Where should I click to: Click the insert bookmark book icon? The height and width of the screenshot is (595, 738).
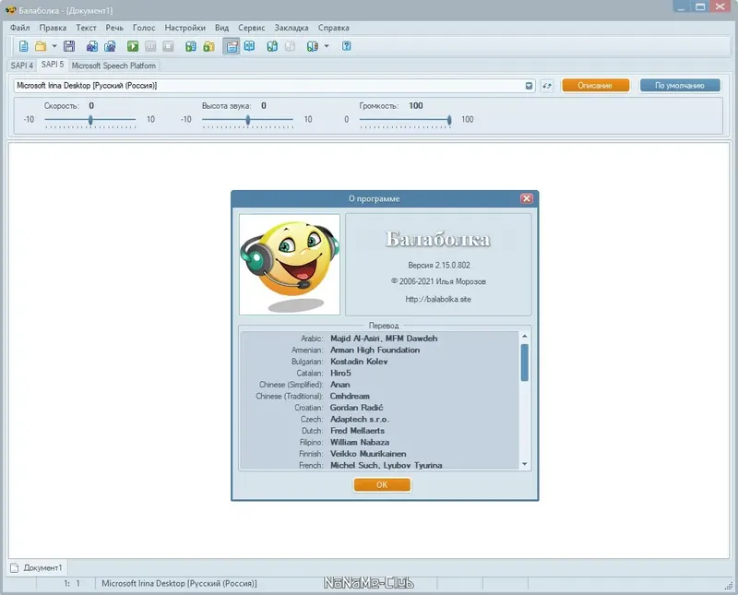[x=272, y=46]
